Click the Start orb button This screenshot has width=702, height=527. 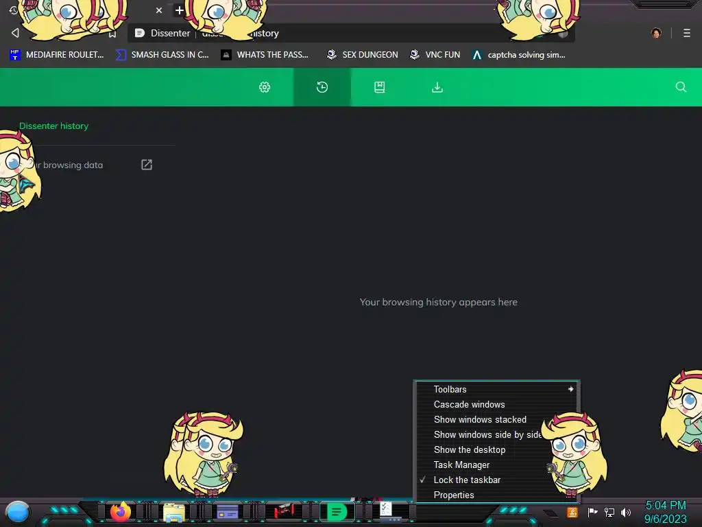pyautogui.click(x=18, y=513)
